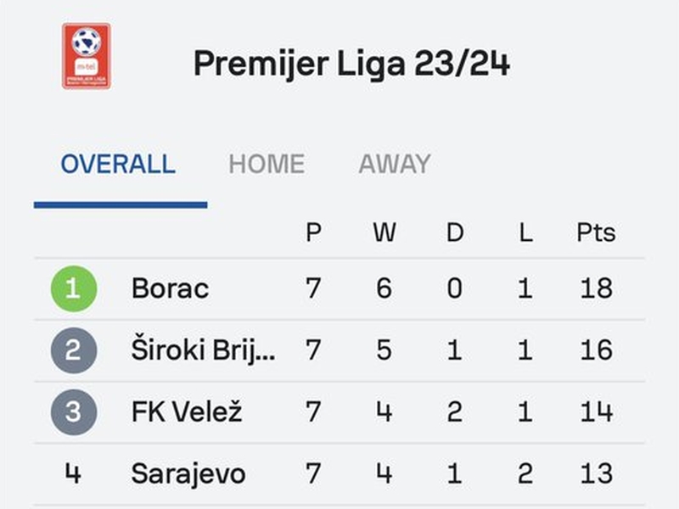Click the grey position 2 badge
This screenshot has width=679, height=509.
pos(74,350)
